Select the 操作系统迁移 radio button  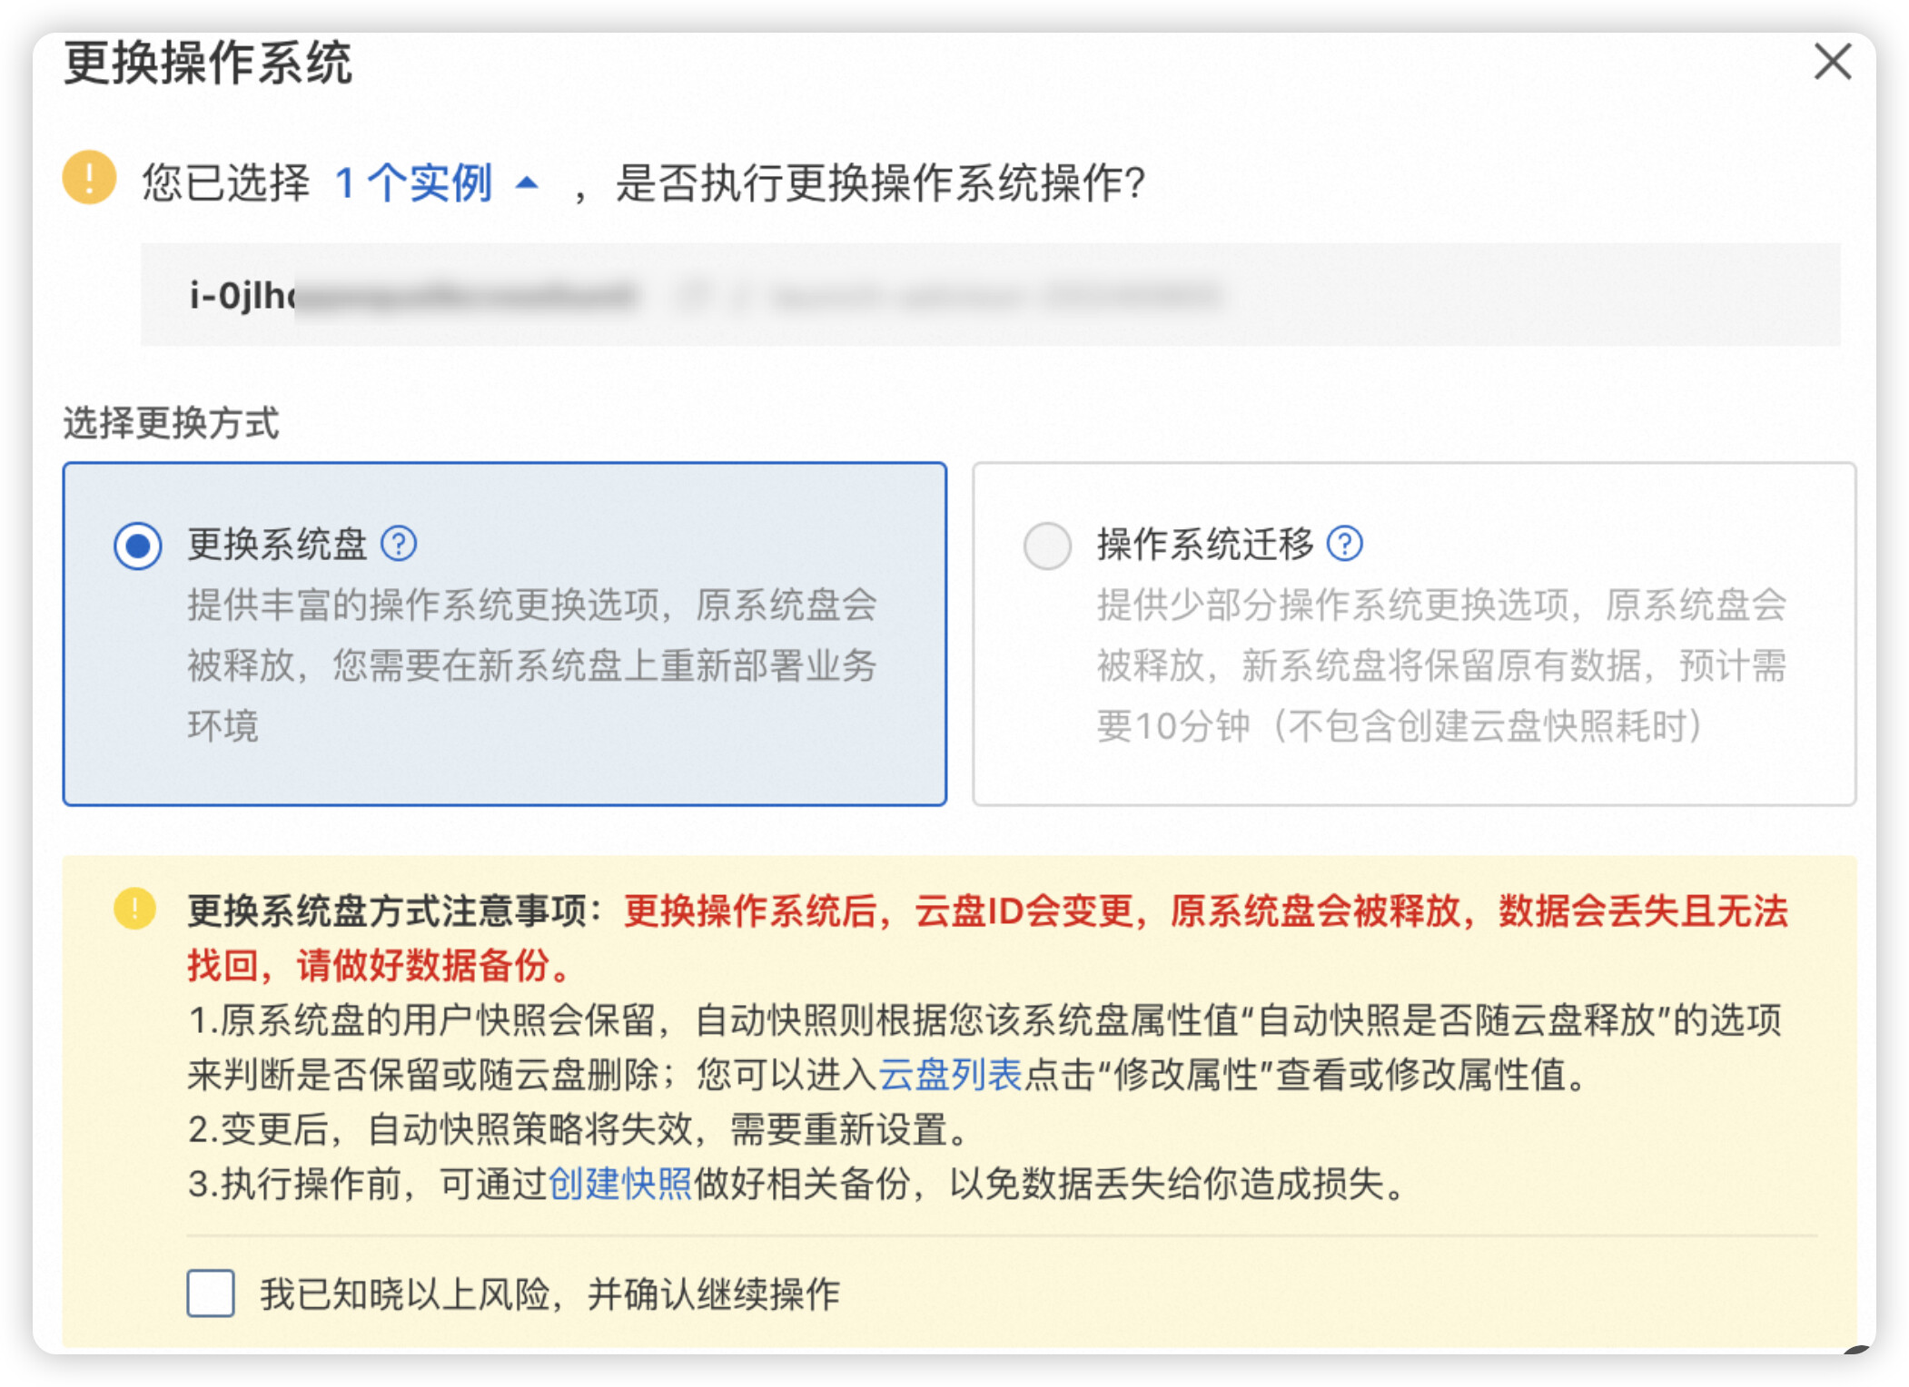tap(1047, 546)
